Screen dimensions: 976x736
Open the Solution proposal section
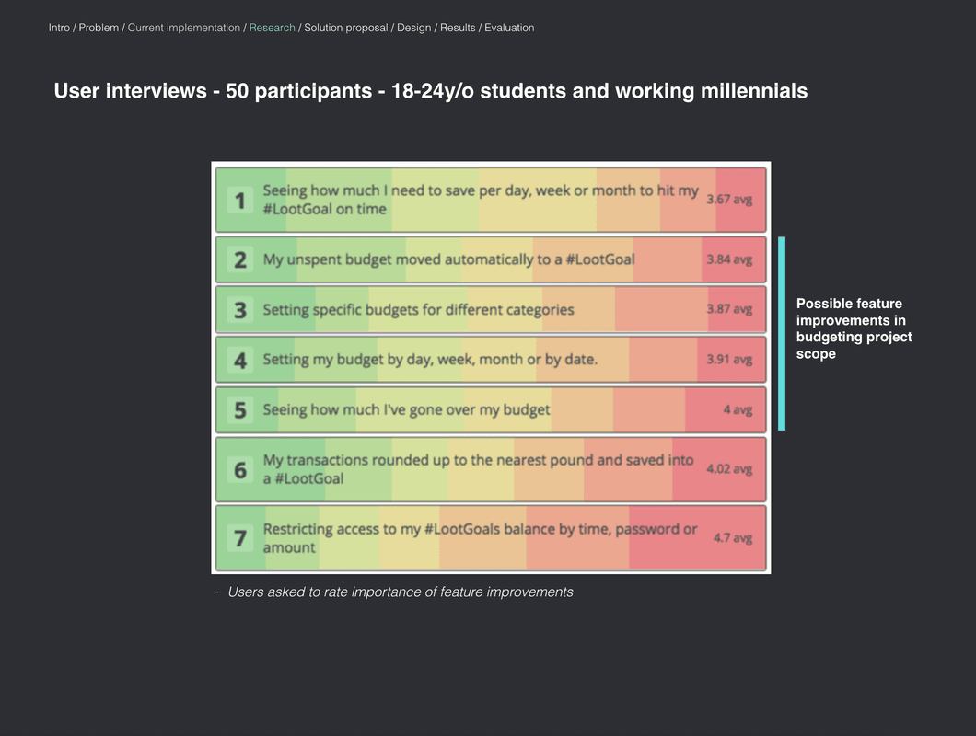coord(345,28)
